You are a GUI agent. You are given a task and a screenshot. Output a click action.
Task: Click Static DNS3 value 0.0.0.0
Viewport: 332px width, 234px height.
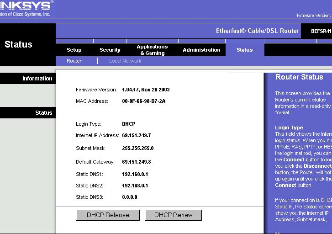(x=130, y=197)
